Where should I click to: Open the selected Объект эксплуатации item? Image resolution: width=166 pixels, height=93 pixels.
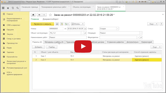[85, 33]
